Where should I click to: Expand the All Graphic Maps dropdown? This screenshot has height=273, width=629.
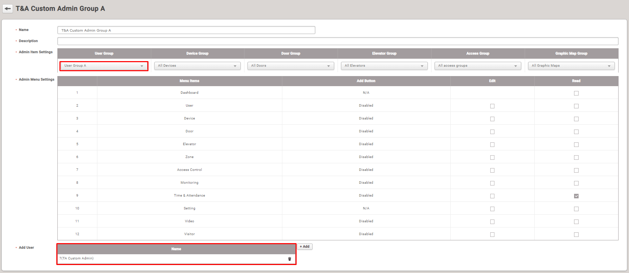click(571, 66)
